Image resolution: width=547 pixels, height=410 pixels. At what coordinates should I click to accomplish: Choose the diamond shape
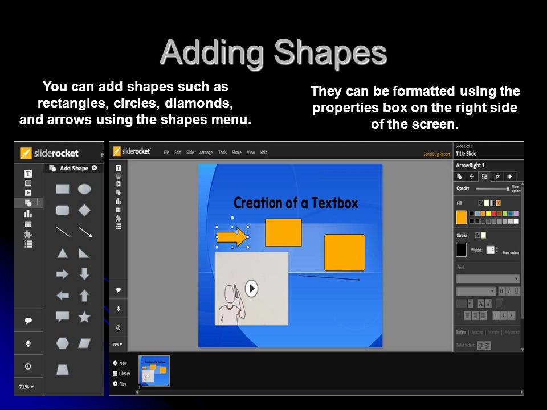[84, 210]
